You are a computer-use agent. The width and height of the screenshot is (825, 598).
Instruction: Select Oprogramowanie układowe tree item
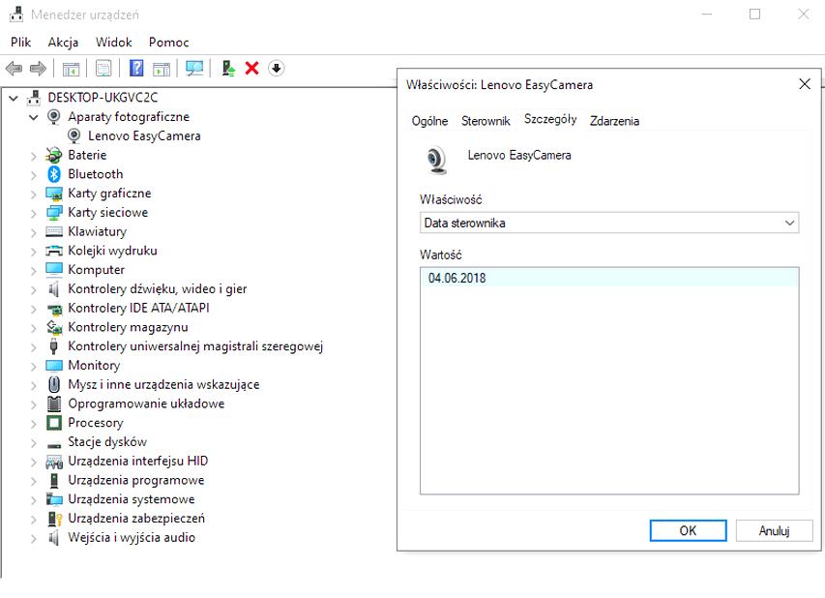click(146, 404)
